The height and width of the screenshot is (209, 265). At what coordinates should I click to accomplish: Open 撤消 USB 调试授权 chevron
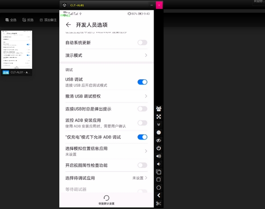point(146,96)
